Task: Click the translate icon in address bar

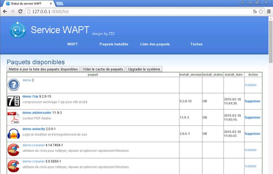Action: click(x=255, y=11)
